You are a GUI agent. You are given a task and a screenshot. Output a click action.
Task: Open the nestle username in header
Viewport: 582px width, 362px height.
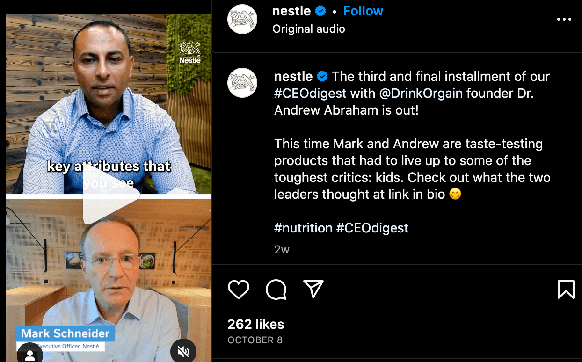[x=292, y=11]
